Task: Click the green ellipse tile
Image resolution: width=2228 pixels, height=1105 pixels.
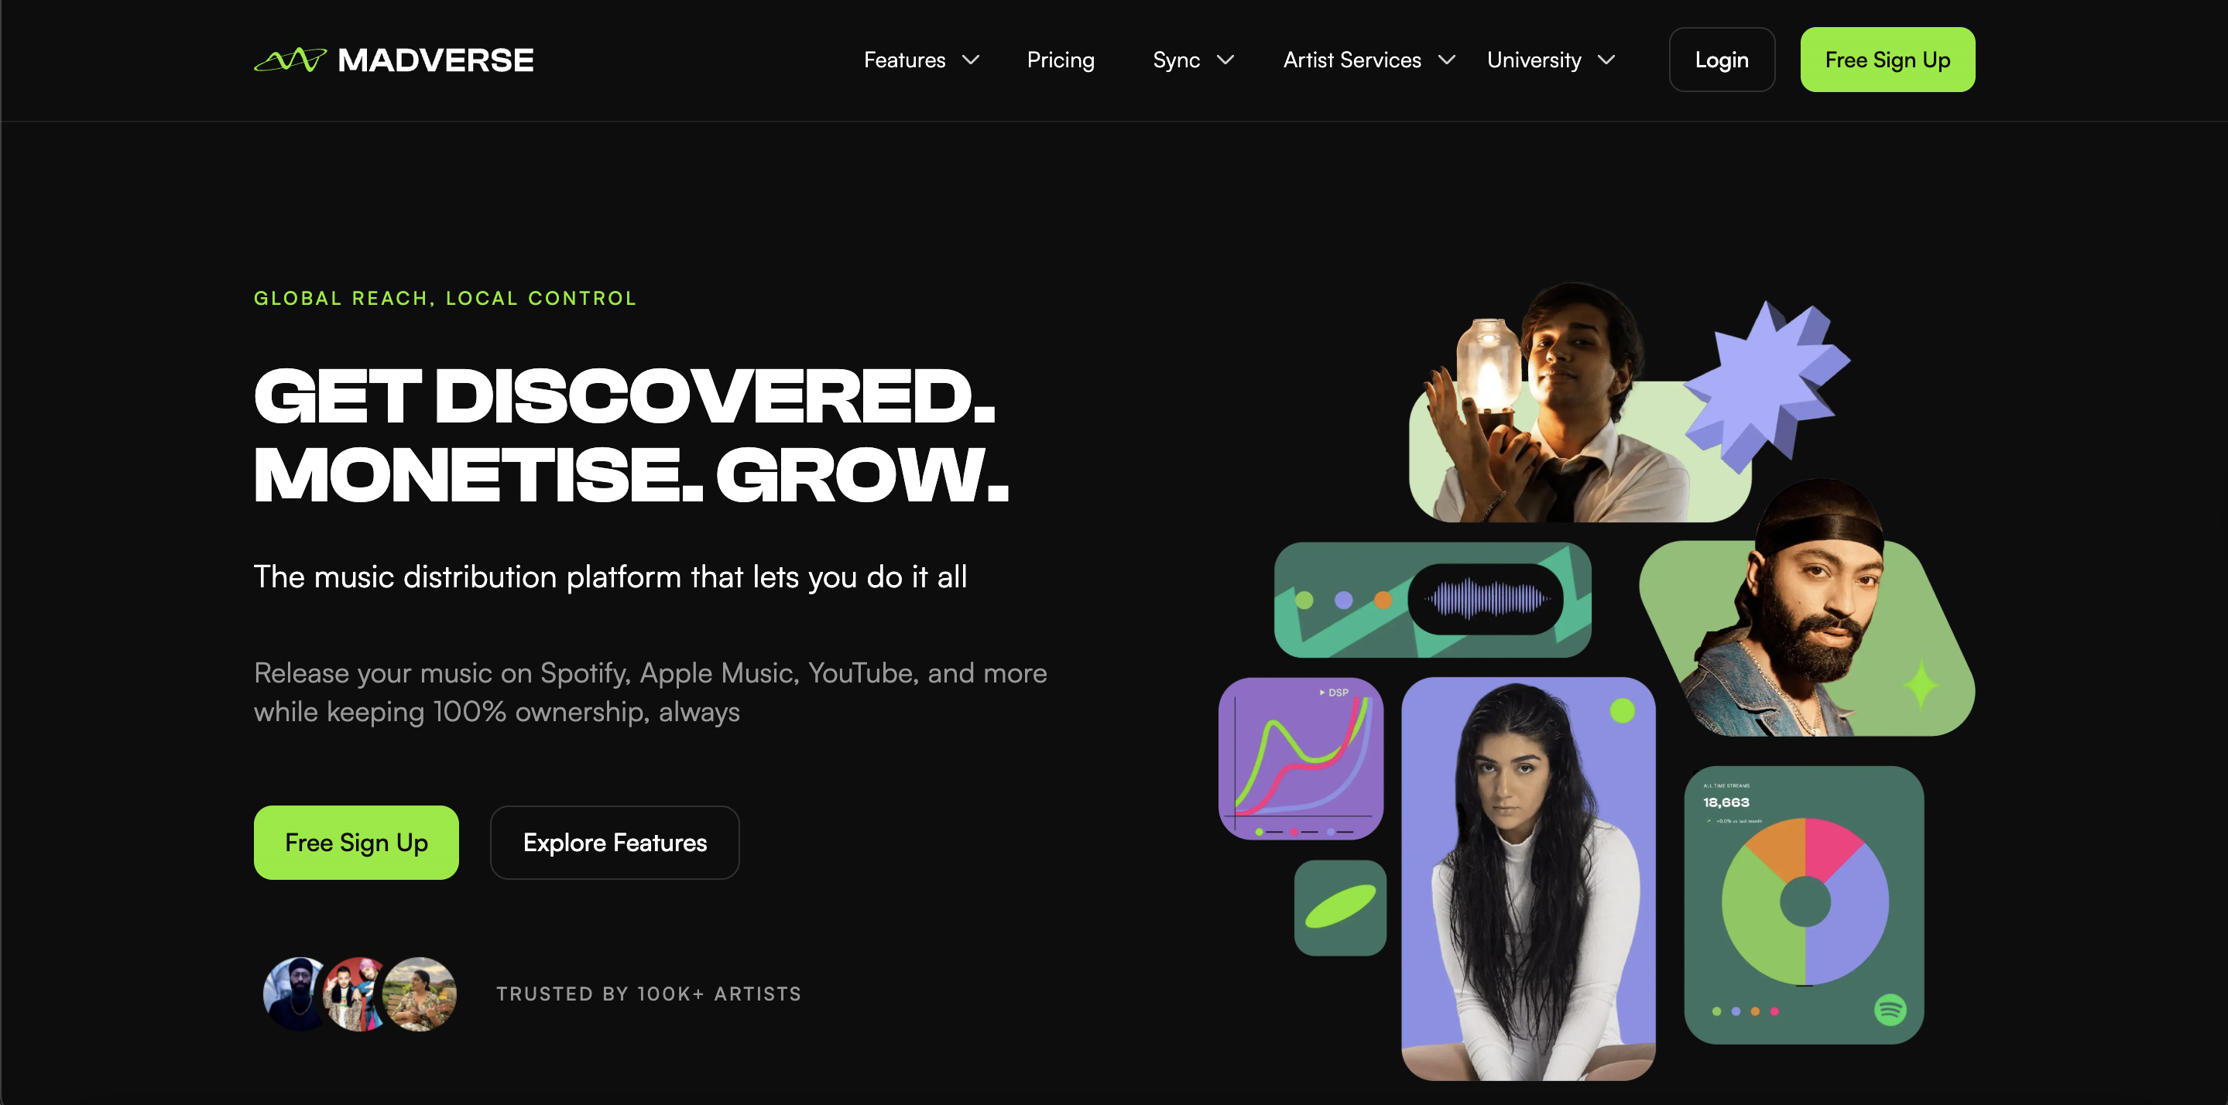Action: click(1340, 907)
